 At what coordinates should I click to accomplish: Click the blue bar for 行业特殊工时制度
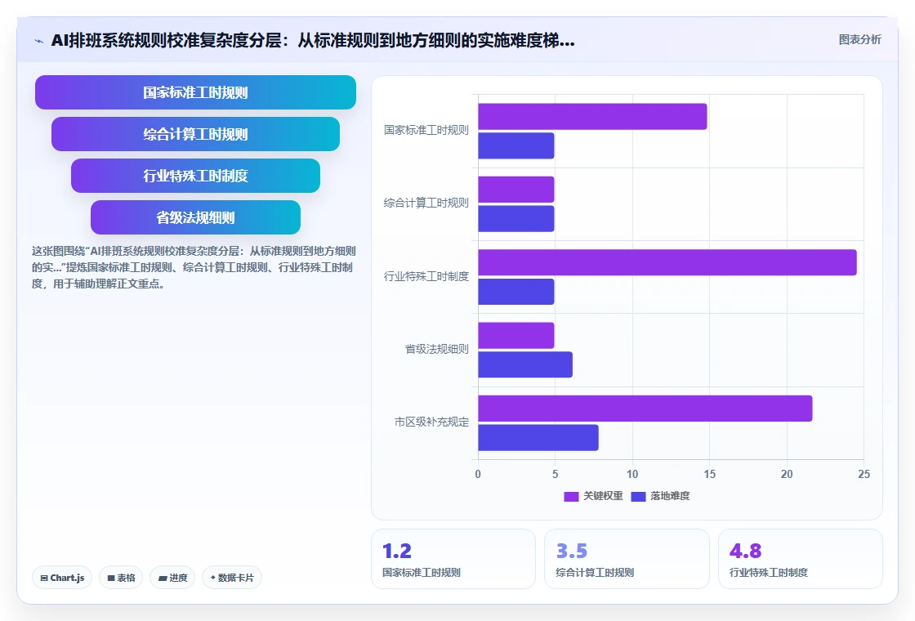point(516,292)
